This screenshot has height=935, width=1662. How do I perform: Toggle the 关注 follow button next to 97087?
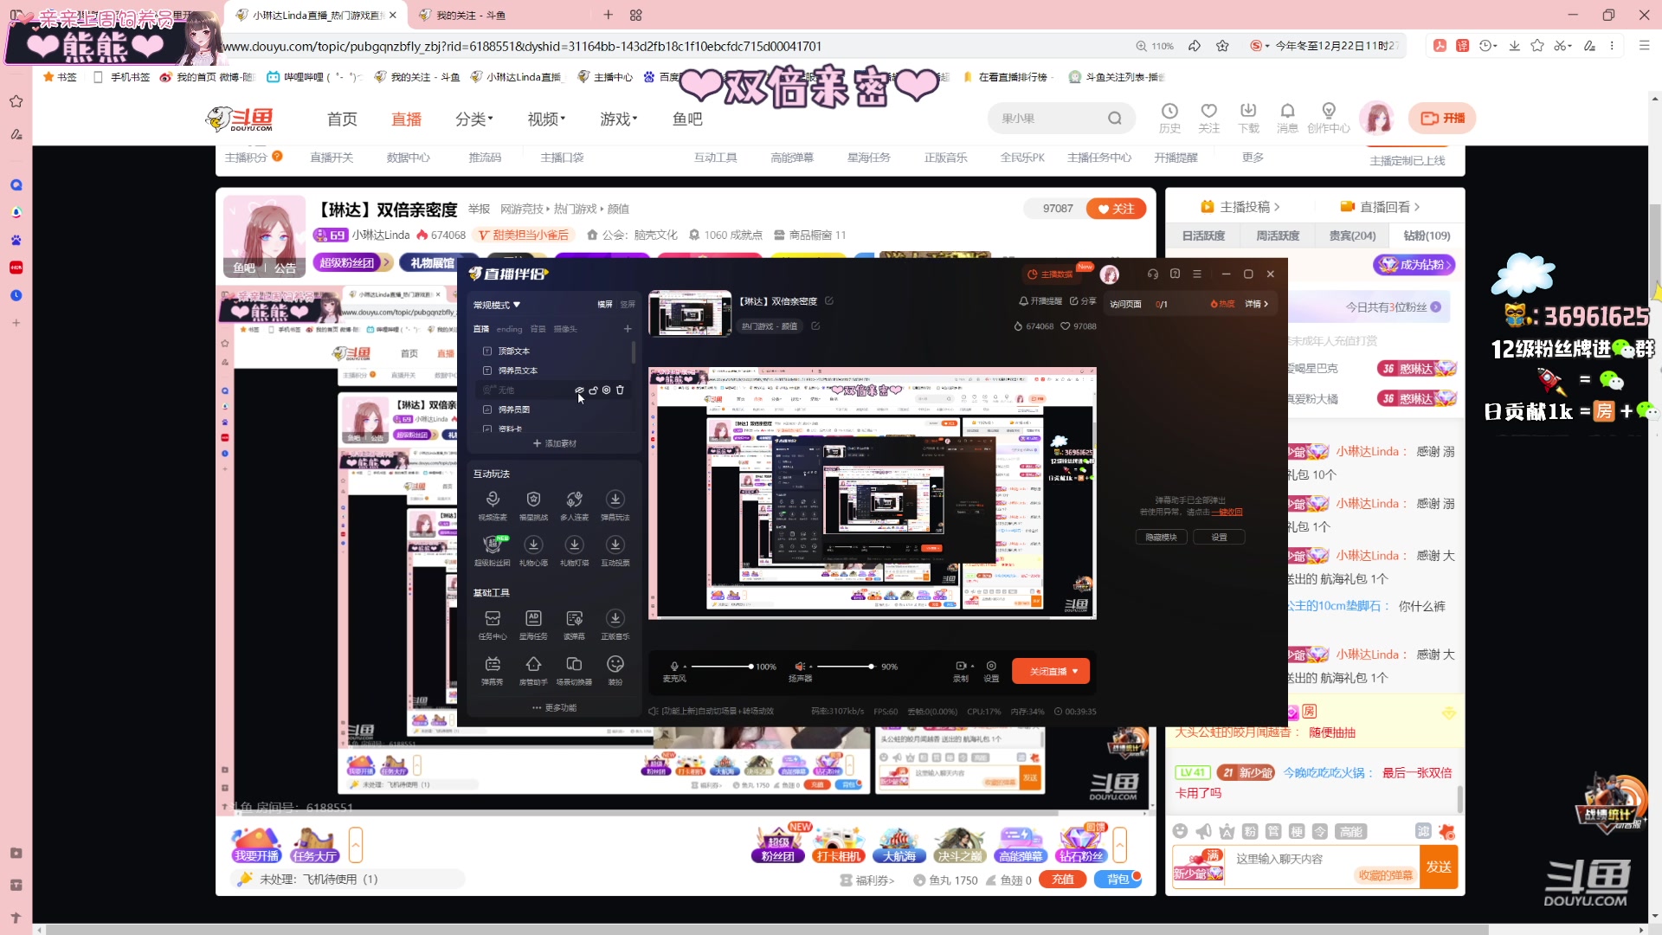tap(1116, 209)
